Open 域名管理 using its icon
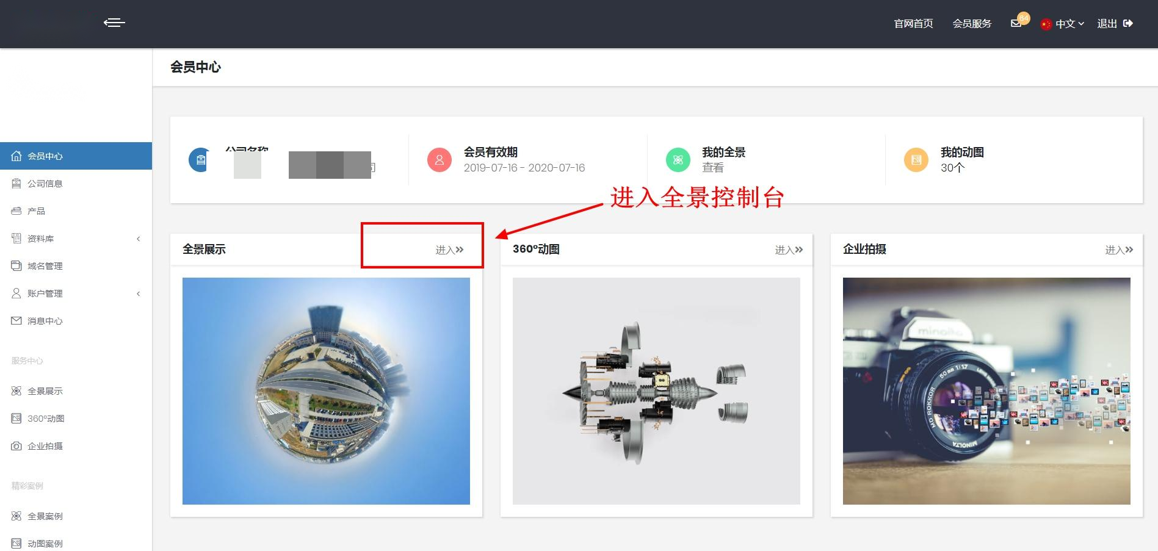 click(16, 265)
